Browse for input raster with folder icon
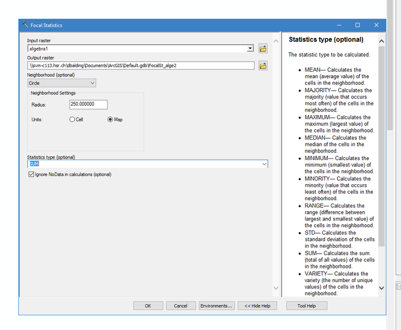401x330 pixels. 263,49
